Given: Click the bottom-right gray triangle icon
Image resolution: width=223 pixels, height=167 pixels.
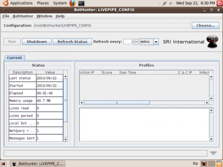Looking at the screenshot, I should [213, 153].
